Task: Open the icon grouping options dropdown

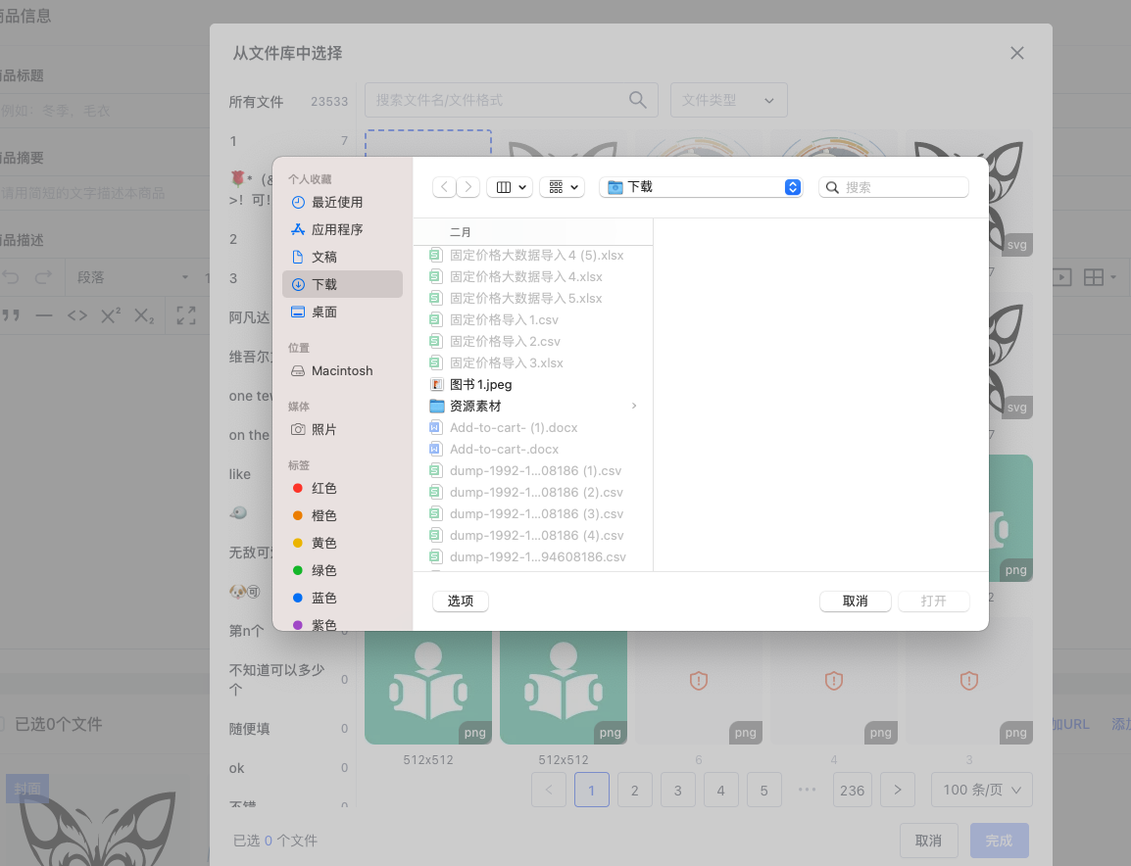Action: coord(563,187)
